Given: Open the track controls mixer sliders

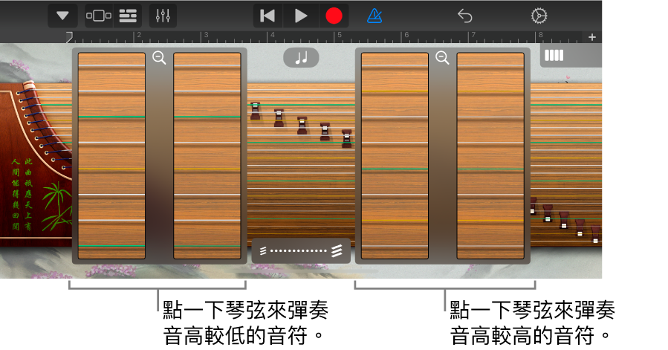Looking at the screenshot, I should pyautogui.click(x=163, y=16).
